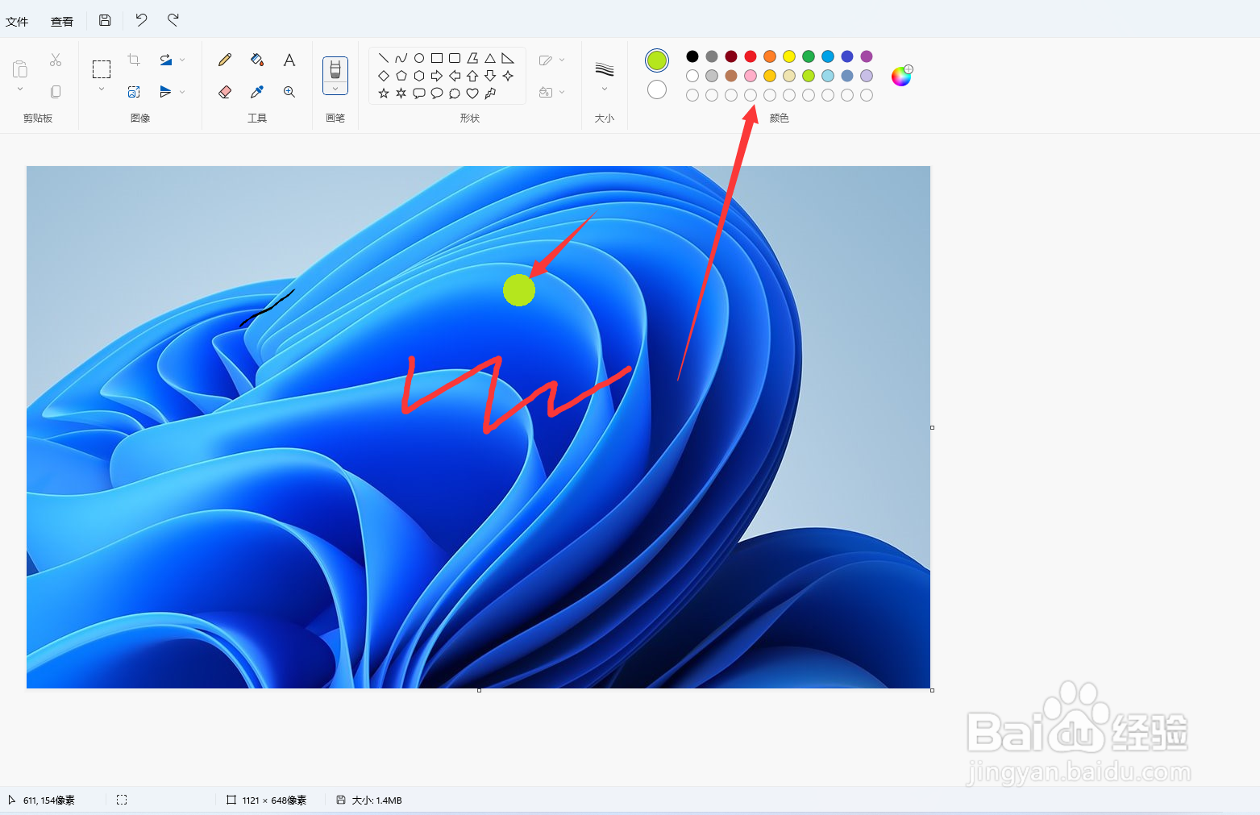This screenshot has width=1260, height=815.
Task: Expand the paste options chevron
Action: click(20, 89)
